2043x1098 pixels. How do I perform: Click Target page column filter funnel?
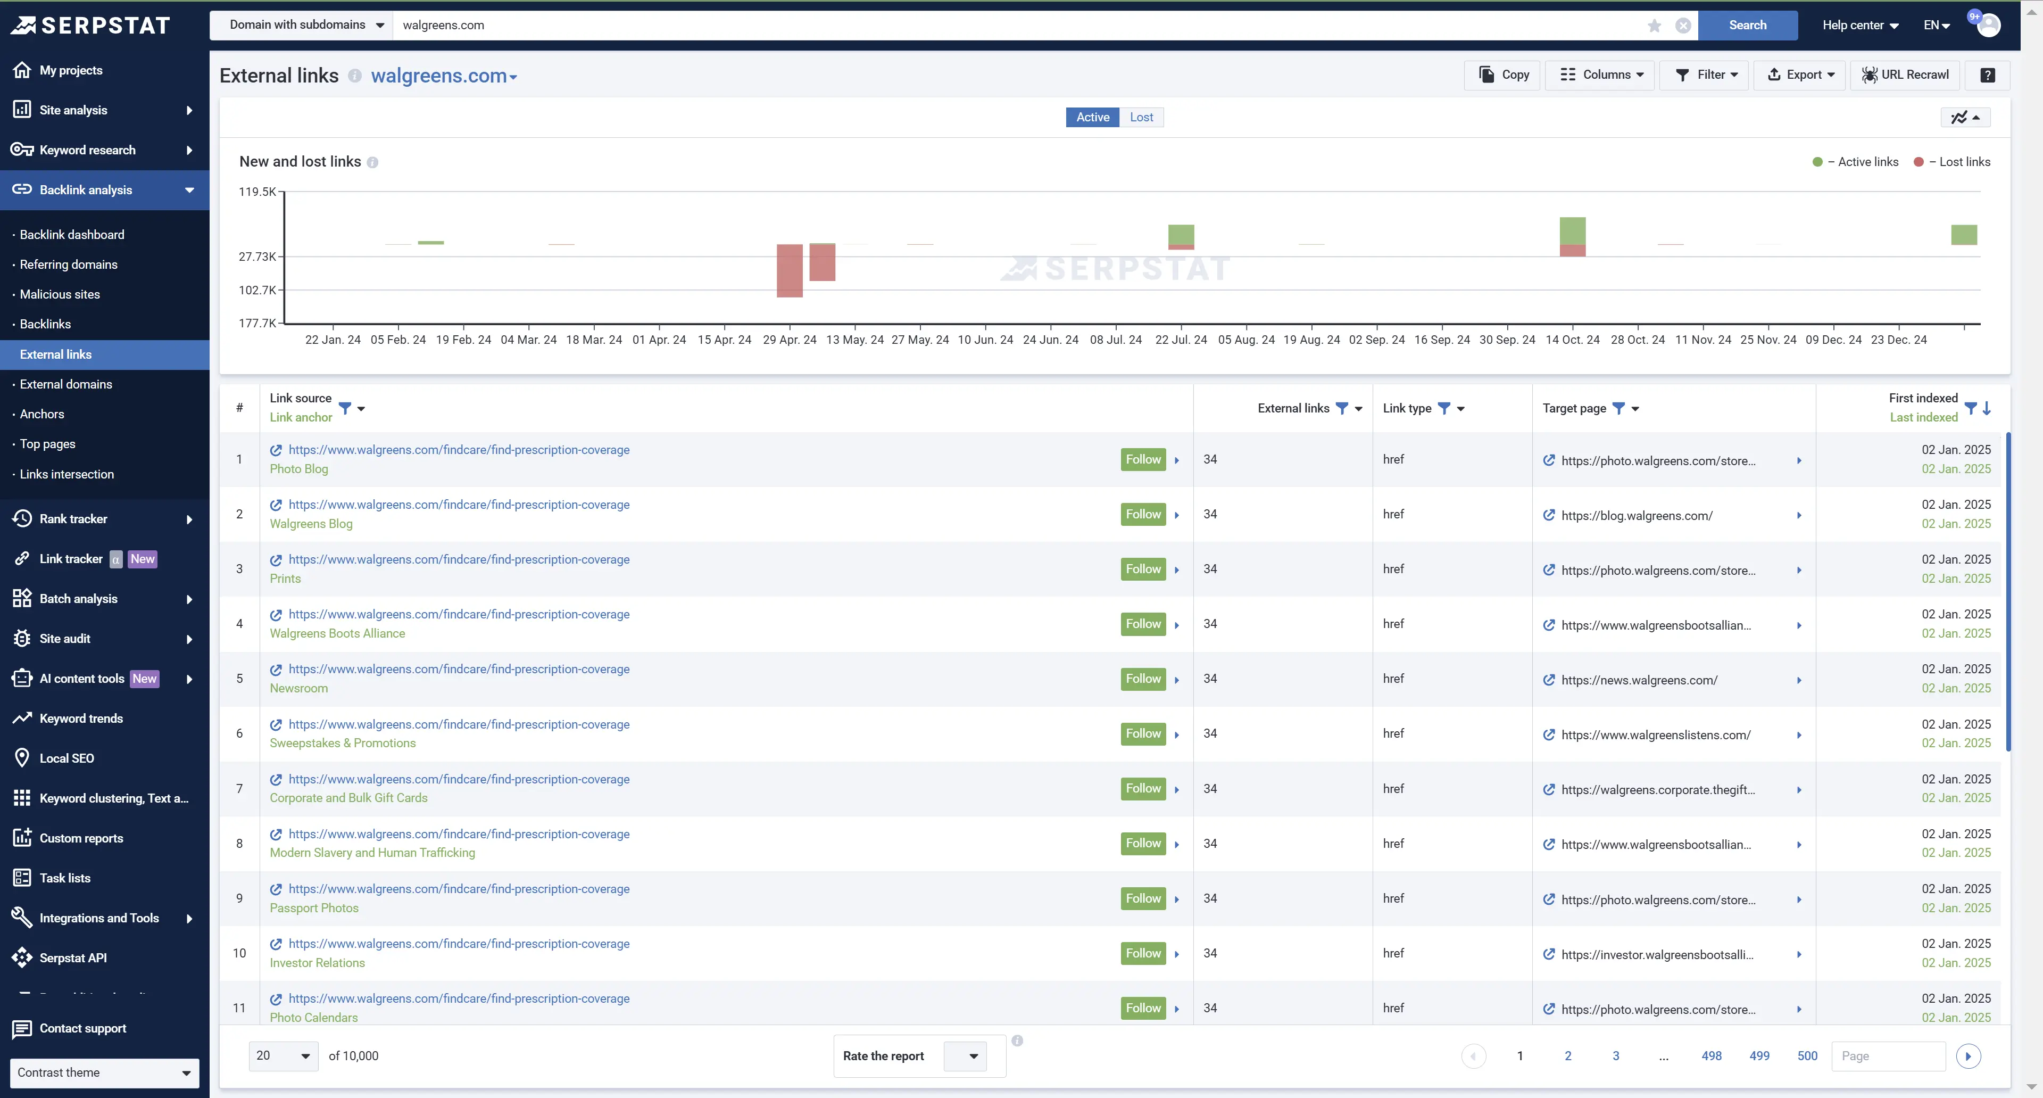(1618, 408)
